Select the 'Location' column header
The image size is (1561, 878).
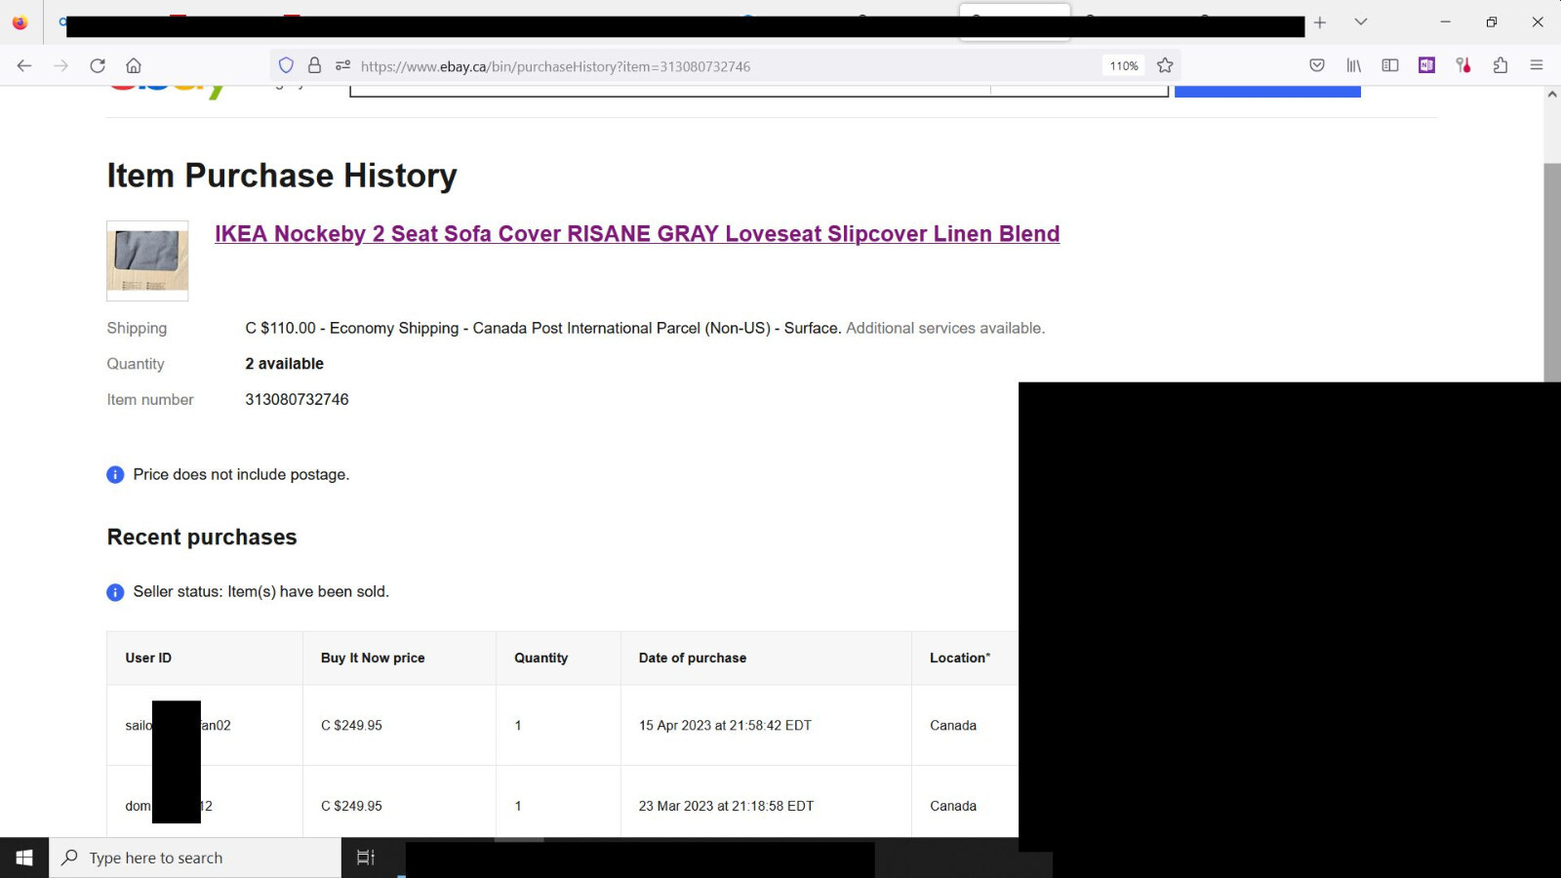coord(960,658)
